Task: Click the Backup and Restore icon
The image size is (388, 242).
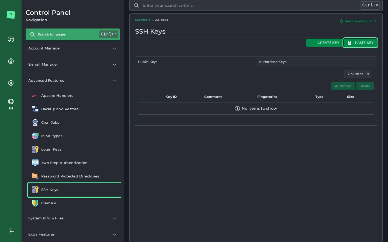Action: click(x=35, y=109)
